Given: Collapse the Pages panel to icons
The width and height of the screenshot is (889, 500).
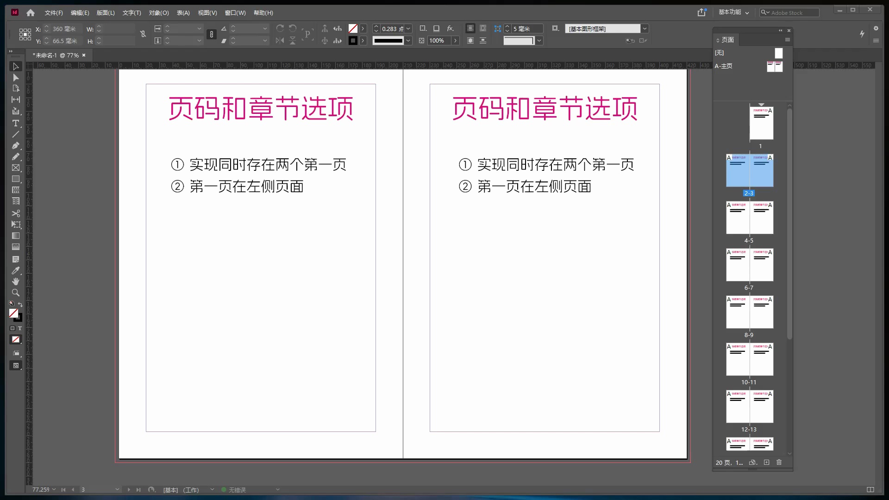Looking at the screenshot, I should point(780,31).
